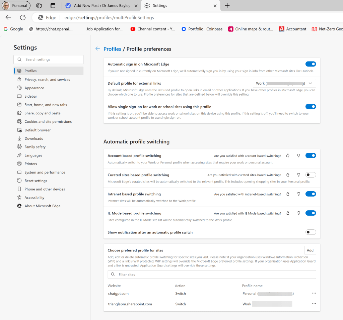This screenshot has height=320, width=343.
Task: Thumbs down curated sites-based switching
Action: [x=298, y=175]
